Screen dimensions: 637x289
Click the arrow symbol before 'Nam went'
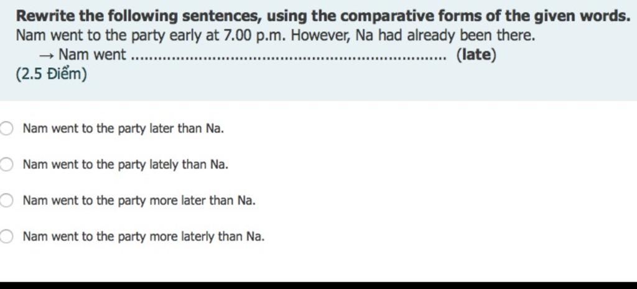coord(46,55)
